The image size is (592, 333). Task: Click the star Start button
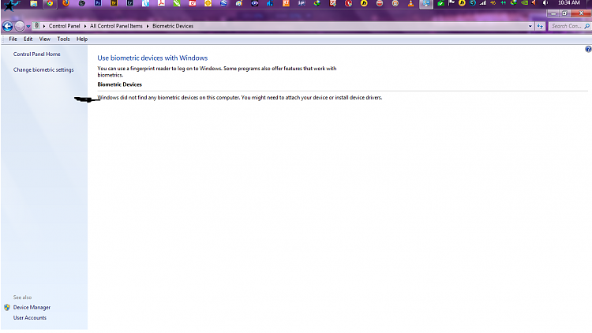point(11,5)
